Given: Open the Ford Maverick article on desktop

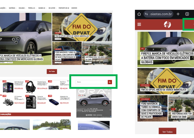Looking at the screenshot, I should [66, 56].
